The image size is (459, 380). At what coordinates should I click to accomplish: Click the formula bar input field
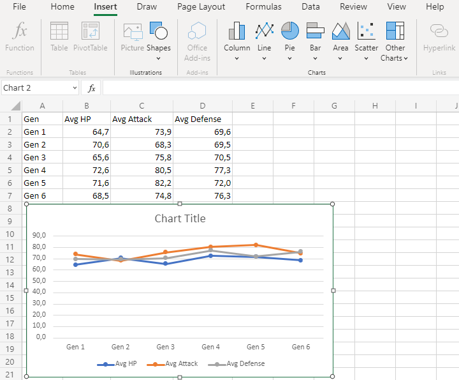280,87
